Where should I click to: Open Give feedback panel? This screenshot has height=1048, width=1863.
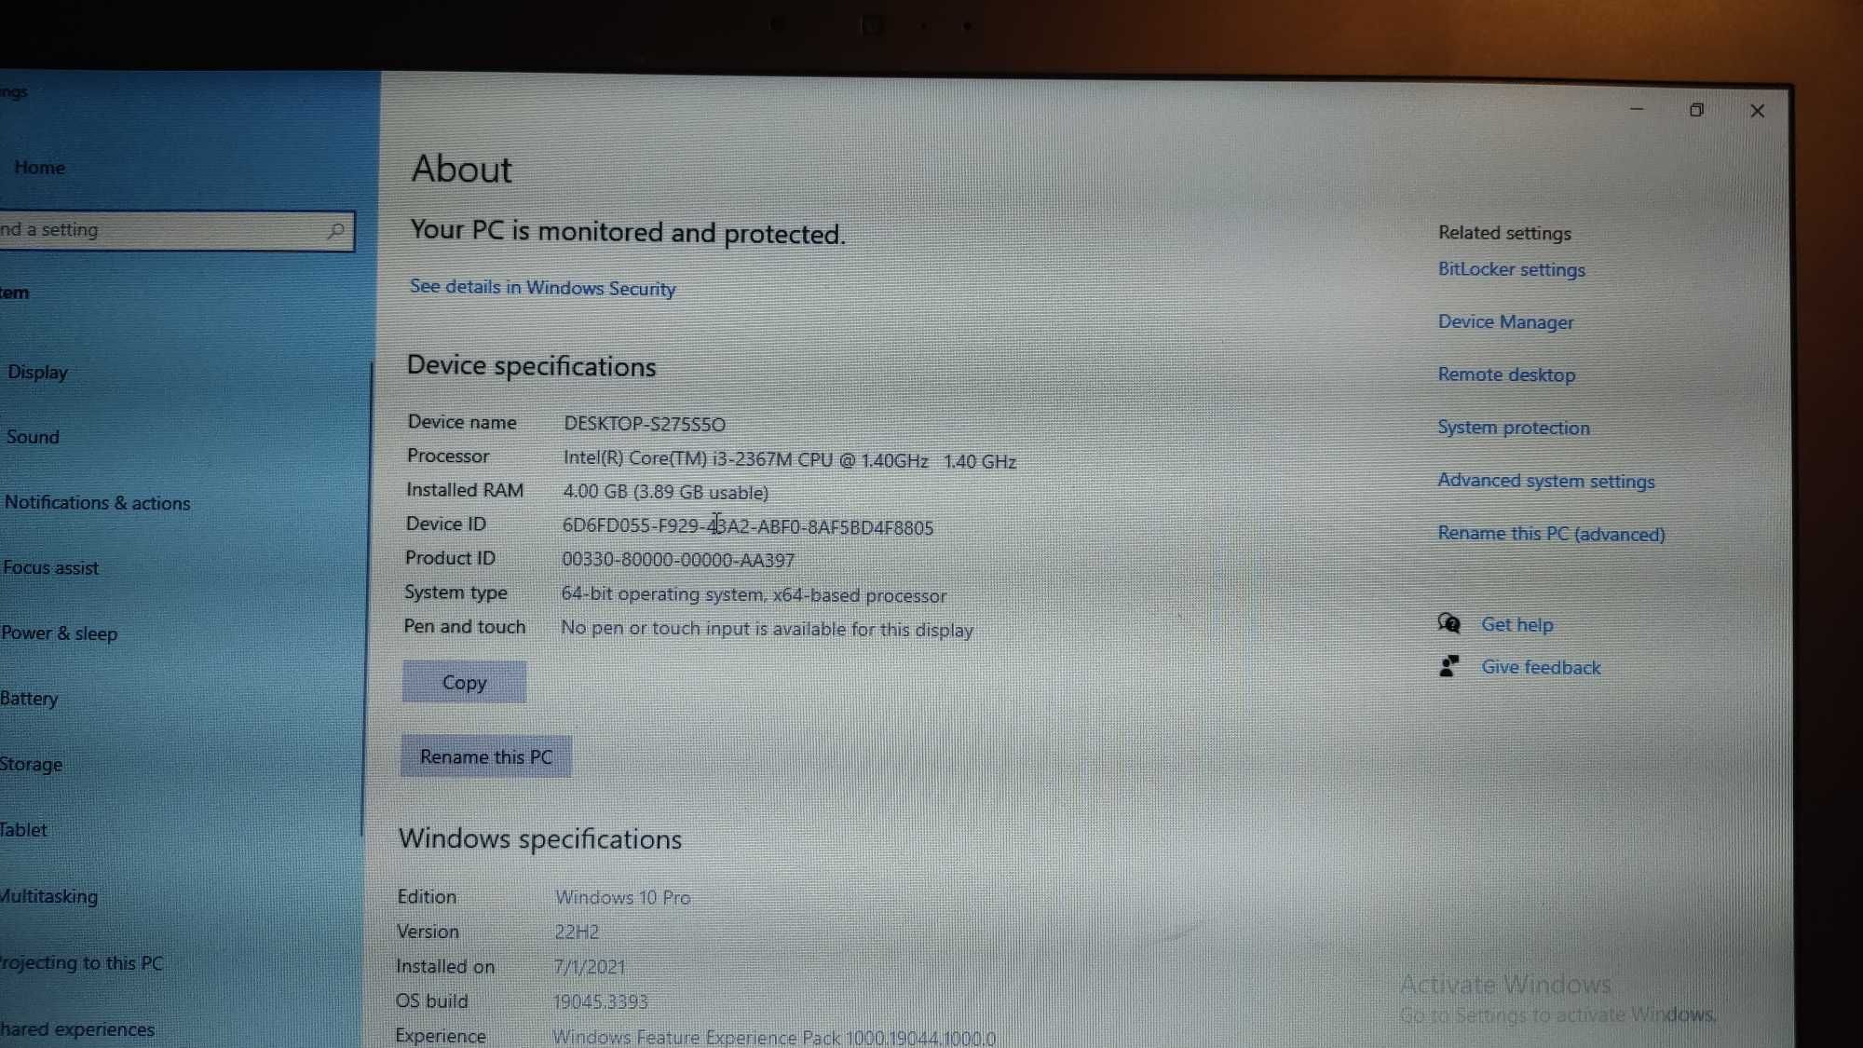pos(1541,665)
